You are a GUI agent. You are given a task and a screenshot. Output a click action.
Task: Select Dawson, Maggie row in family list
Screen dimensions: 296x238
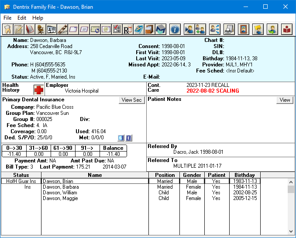coord(60,198)
